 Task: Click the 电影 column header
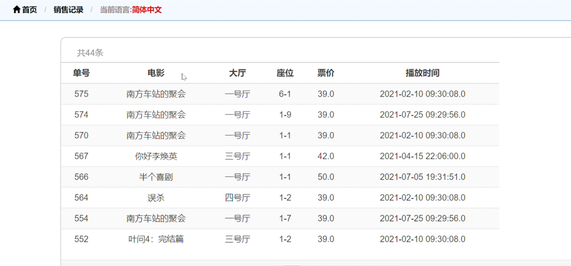point(156,73)
